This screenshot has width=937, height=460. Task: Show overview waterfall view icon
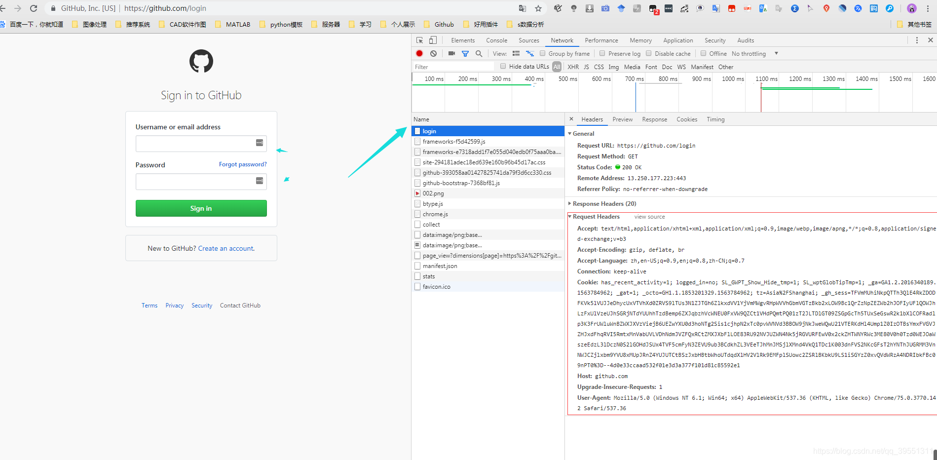530,53
